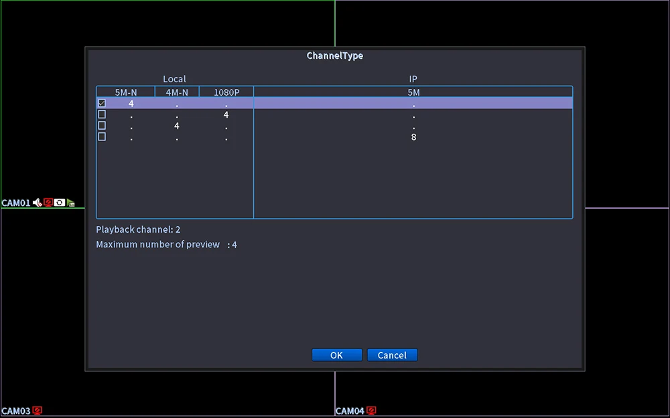Click the white rotate camera icon on CAM01

click(60, 203)
